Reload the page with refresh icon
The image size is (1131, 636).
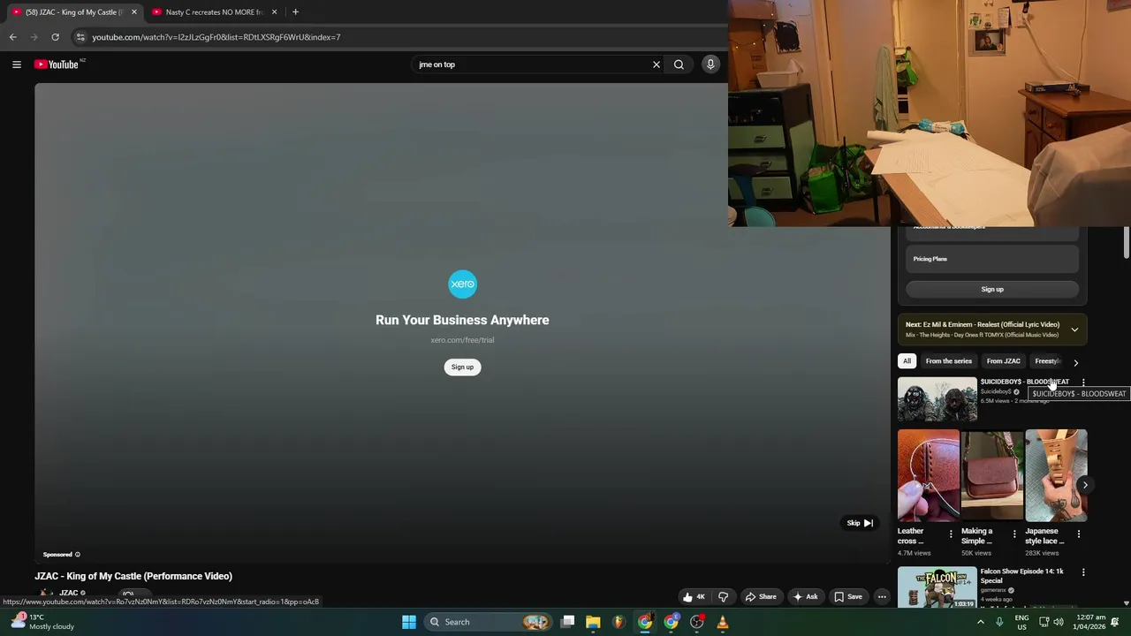[x=55, y=37]
